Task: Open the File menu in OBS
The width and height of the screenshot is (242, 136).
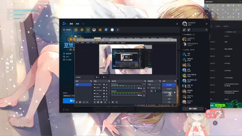Action: (77, 43)
